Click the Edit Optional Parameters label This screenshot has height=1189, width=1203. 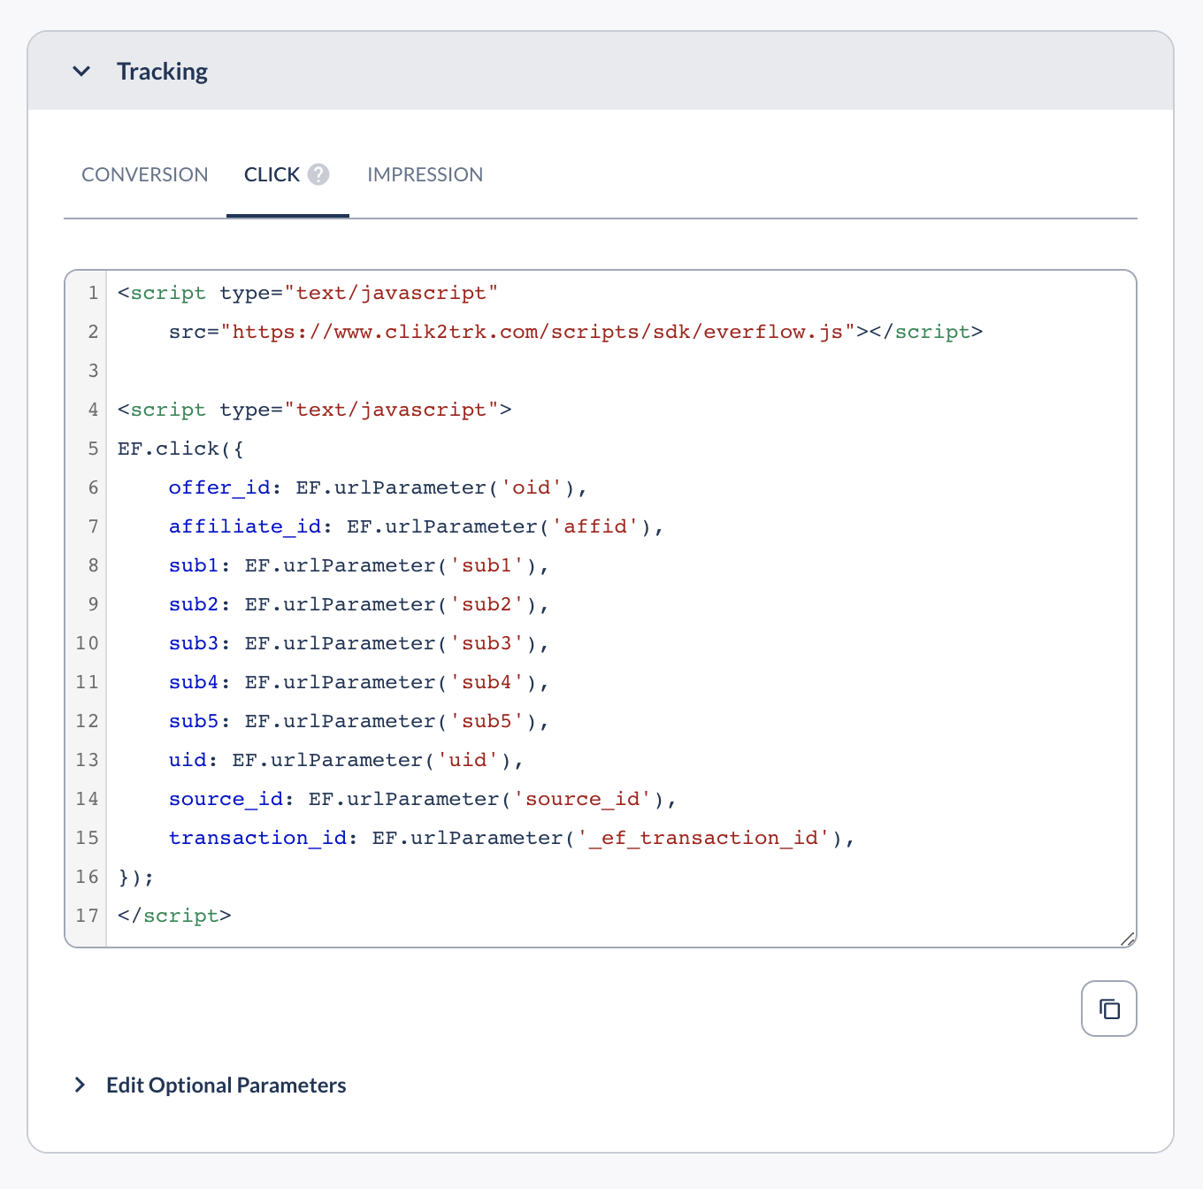pyautogui.click(x=226, y=1085)
